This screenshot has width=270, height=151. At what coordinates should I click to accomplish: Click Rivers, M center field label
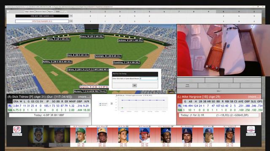tap(92, 36)
